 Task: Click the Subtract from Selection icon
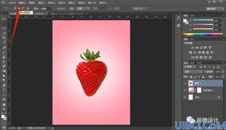23,9
